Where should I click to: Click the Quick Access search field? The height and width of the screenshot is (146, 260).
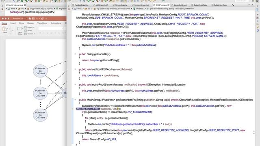(242, 1)
